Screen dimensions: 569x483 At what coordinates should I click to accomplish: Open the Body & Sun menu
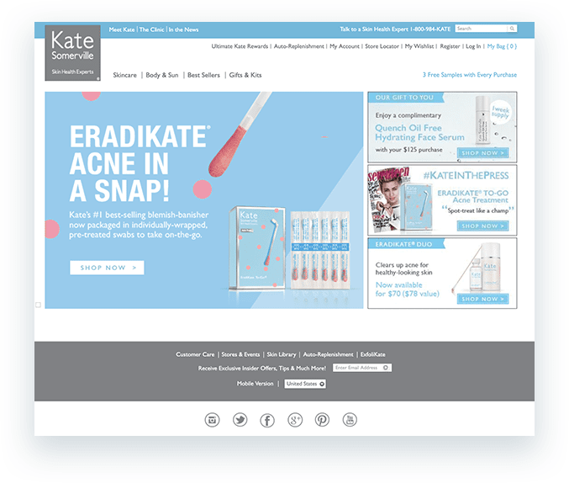(162, 75)
